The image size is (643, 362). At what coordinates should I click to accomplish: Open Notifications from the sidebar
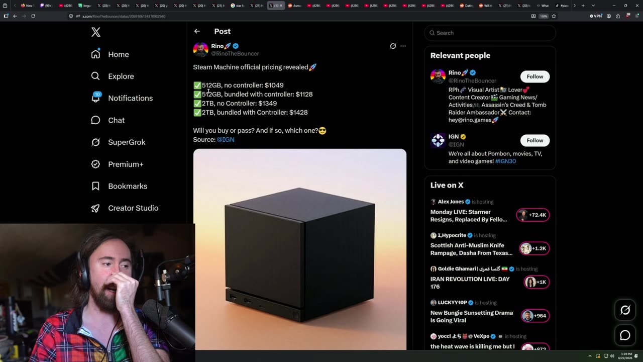pyautogui.click(x=122, y=98)
